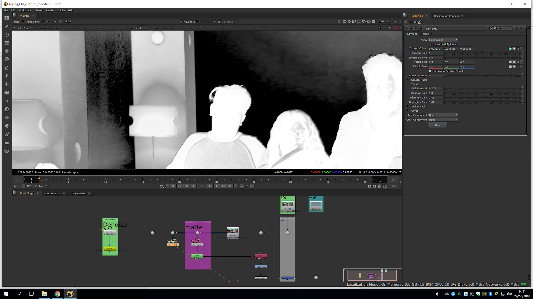Open the Draw nodes menu in toolbar

click(6, 26)
